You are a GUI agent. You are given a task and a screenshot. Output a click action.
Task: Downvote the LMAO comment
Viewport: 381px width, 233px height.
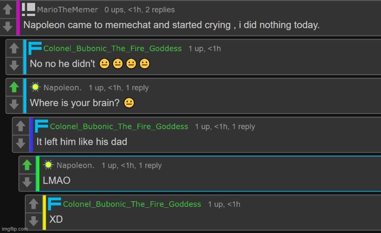point(28,181)
